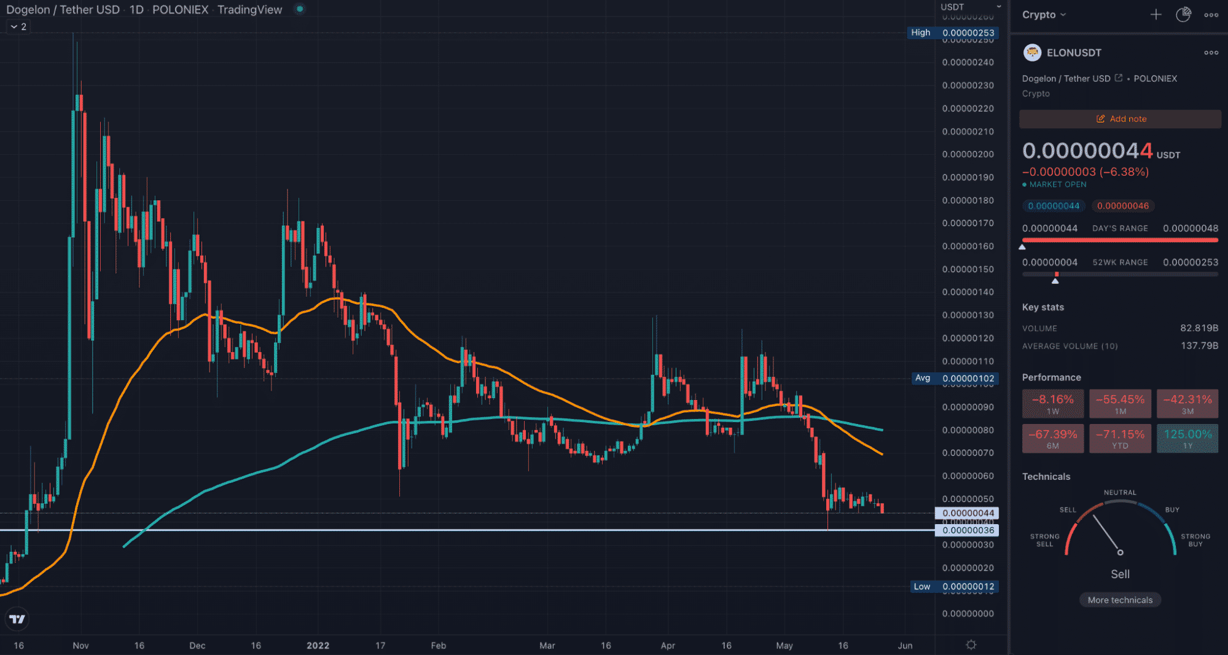
Task: Click the STRONG BUY gauge label
Action: pos(1195,540)
